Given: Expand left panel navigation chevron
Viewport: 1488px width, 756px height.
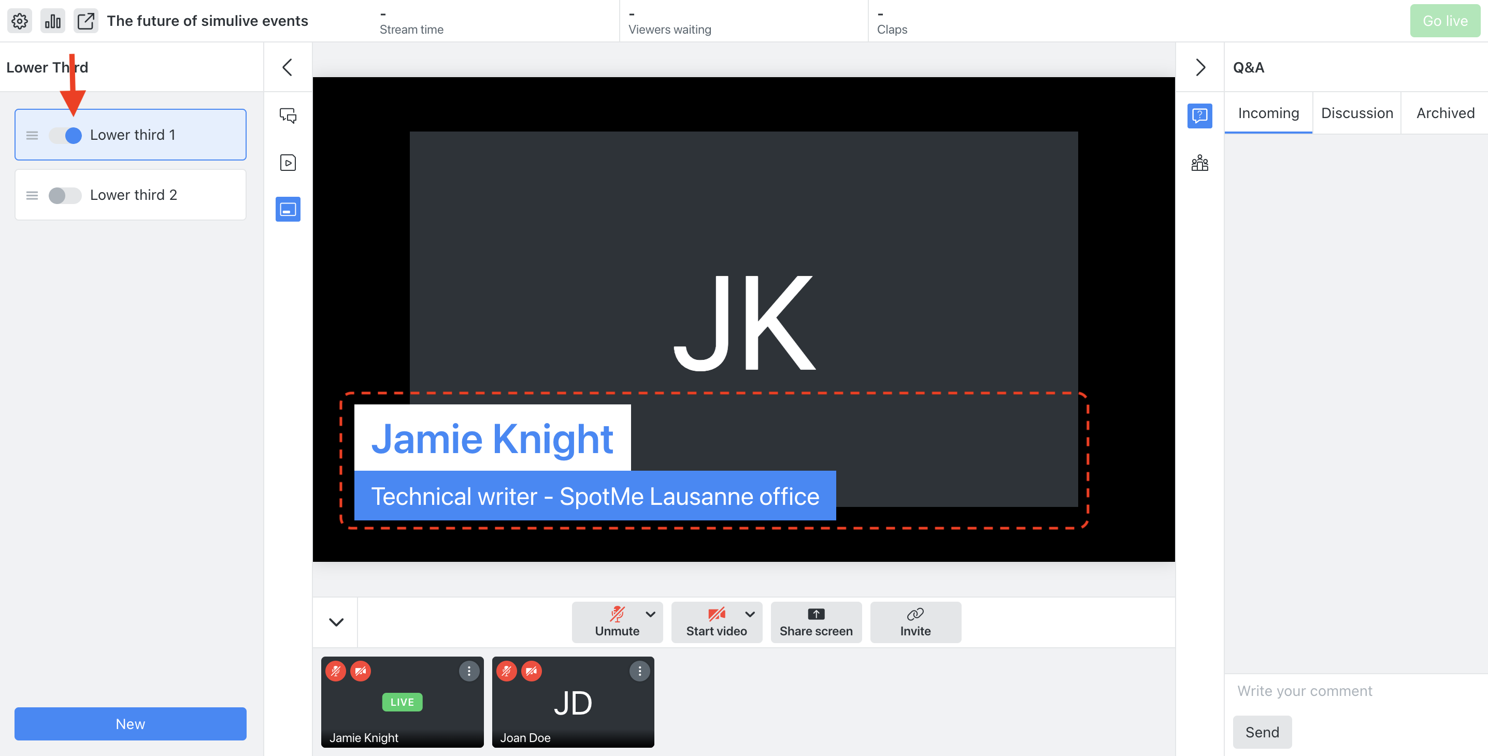Looking at the screenshot, I should 288,66.
